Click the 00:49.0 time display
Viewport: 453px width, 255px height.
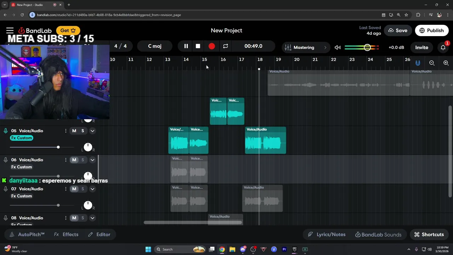253,46
